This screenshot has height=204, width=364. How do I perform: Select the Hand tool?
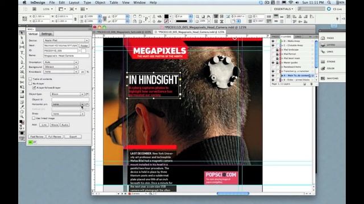point(22,112)
